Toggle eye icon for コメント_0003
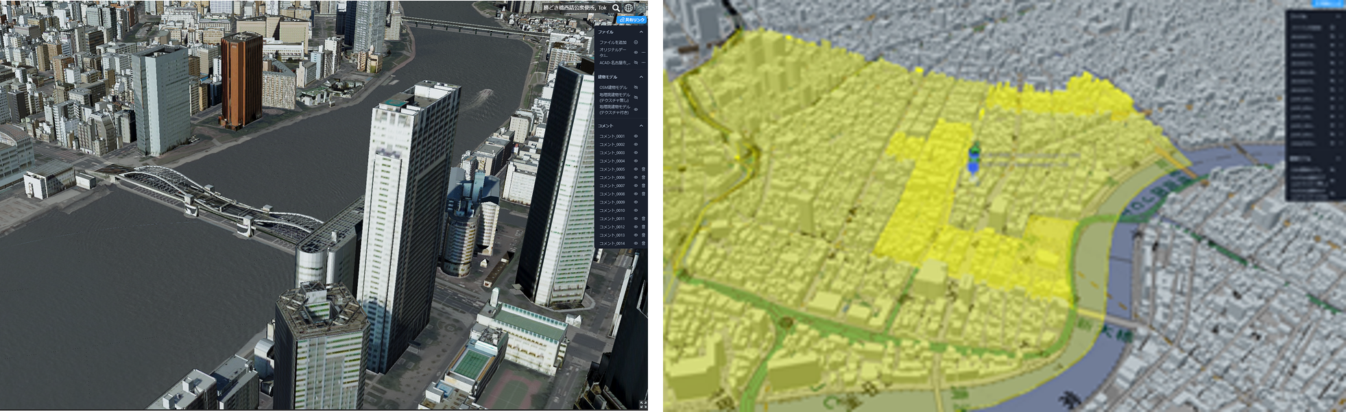This screenshot has height=412, width=1346. 636,153
